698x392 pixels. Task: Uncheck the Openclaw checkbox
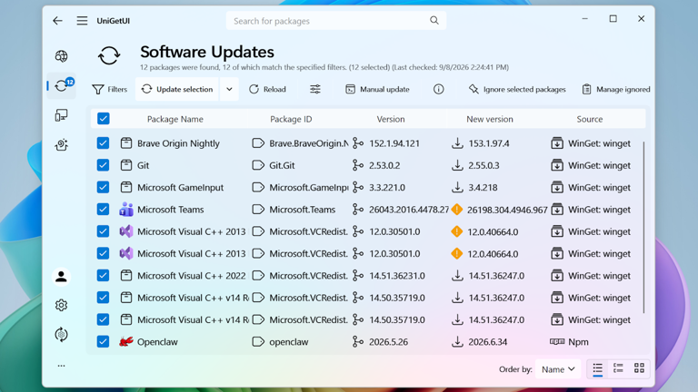tap(103, 341)
